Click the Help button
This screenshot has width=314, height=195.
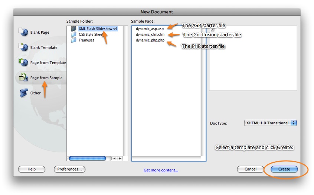pos(32,169)
